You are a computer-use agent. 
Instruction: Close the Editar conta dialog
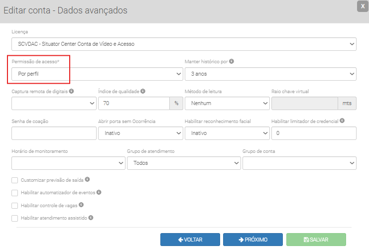363,6
